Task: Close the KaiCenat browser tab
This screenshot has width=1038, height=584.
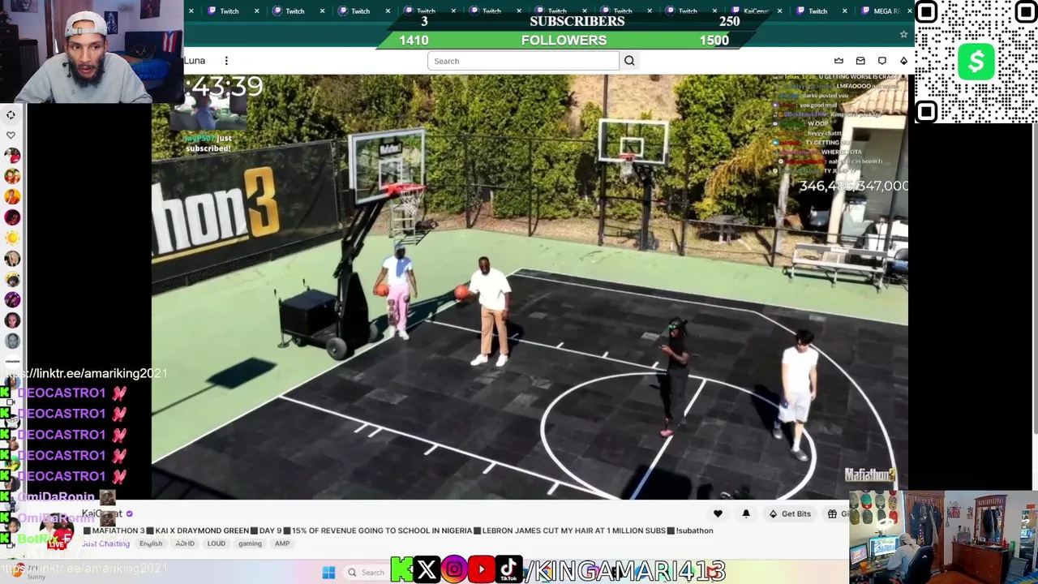Action: [780, 11]
